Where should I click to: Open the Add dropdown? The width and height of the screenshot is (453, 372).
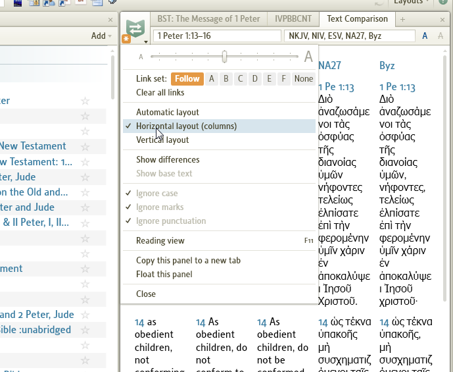pos(101,36)
